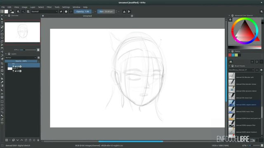
Task: Switch to the Unnamed document tab
Action: click(87, 16)
